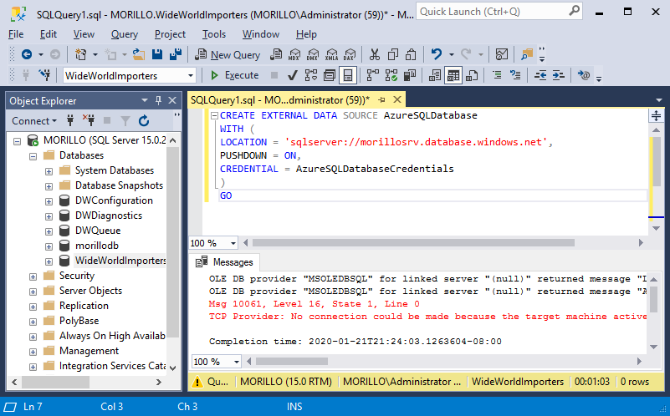Click the Execute button
670x416 pixels.
click(235, 75)
